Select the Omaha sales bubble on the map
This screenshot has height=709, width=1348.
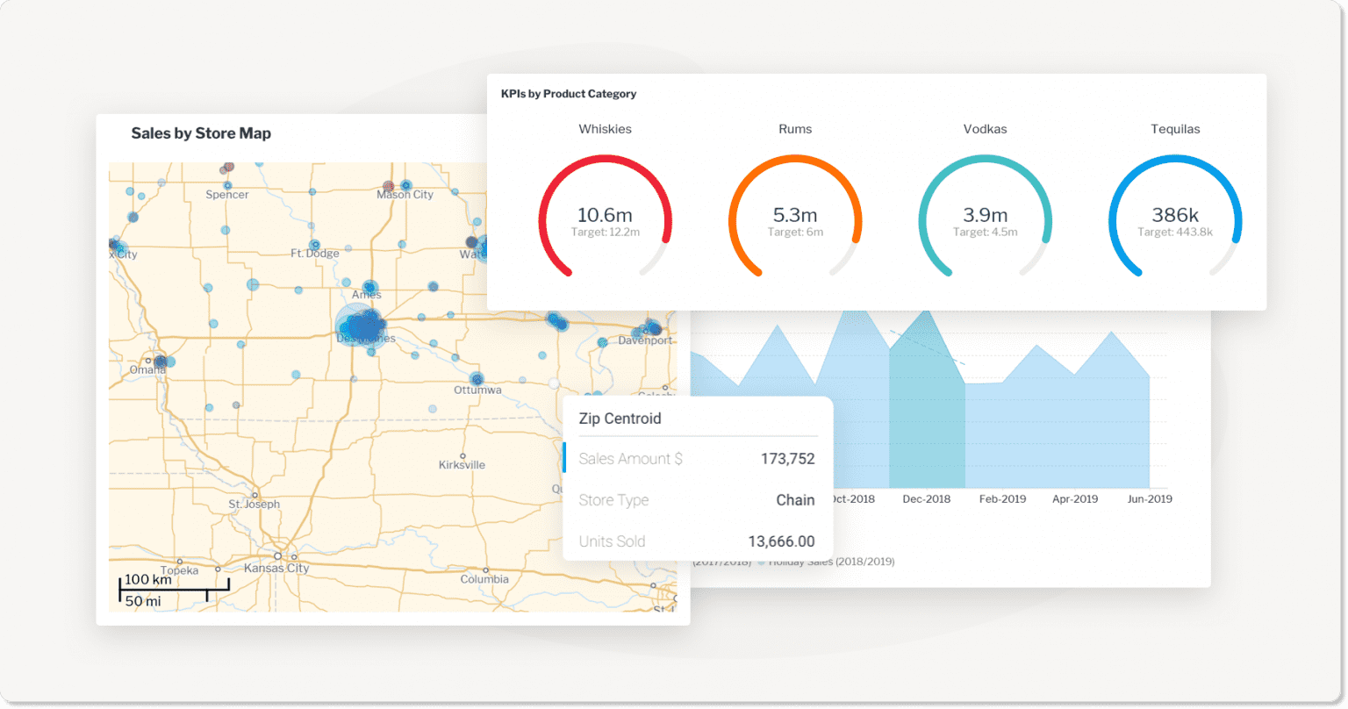(161, 361)
